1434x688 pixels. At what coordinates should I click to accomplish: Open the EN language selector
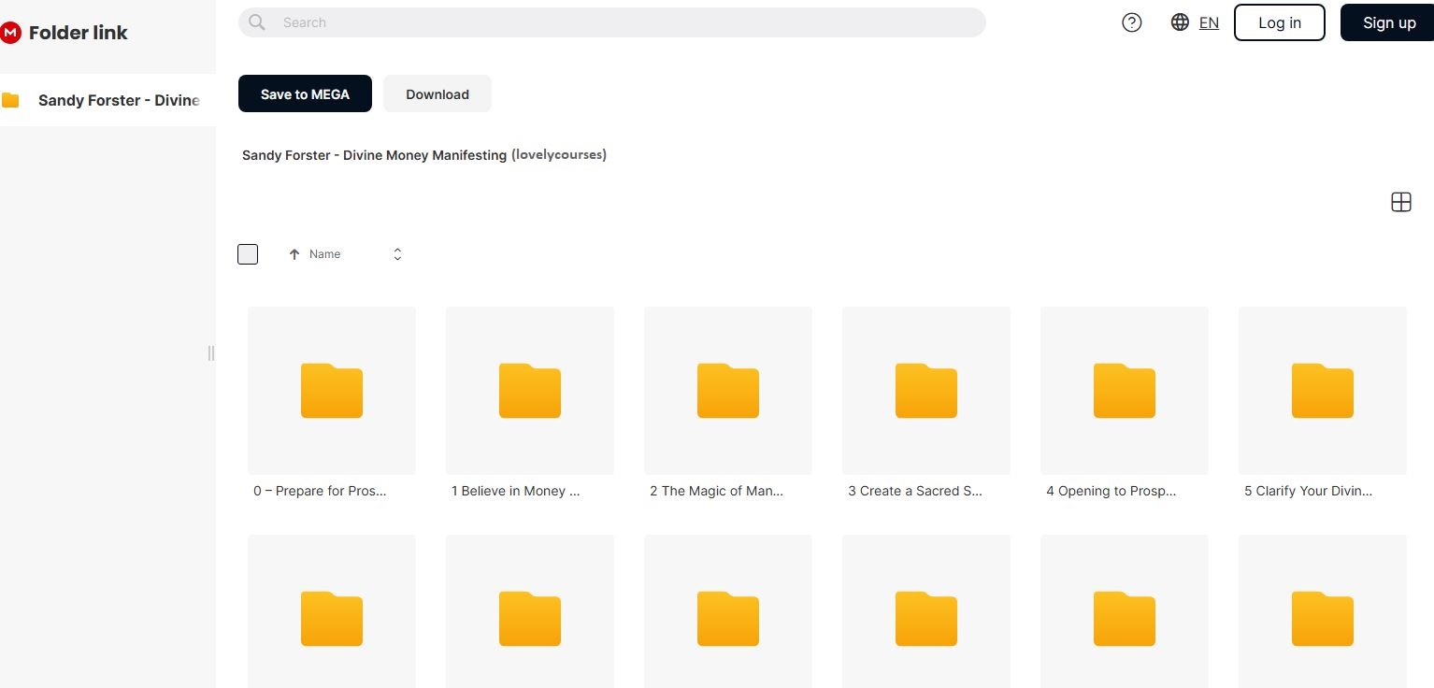(x=1209, y=23)
